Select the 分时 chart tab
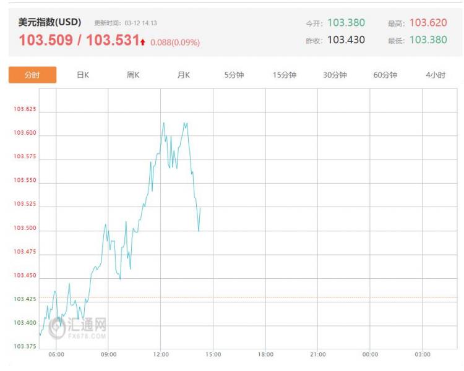The image size is (464, 371). (x=32, y=75)
